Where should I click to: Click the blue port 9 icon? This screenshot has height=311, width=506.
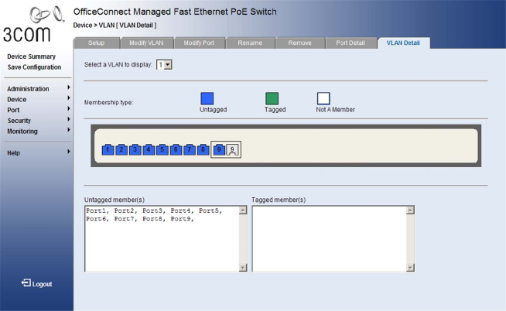pos(219,149)
